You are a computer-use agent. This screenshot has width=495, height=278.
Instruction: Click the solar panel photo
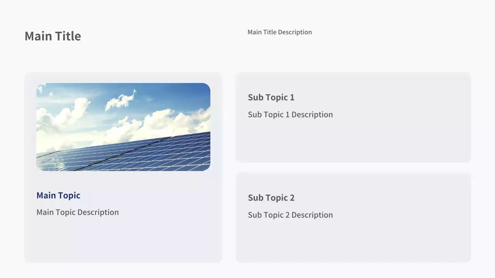pyautogui.click(x=123, y=127)
